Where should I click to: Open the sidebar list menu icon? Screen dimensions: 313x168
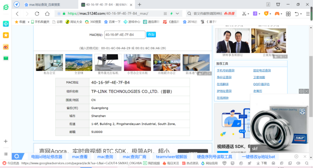pos(6,154)
